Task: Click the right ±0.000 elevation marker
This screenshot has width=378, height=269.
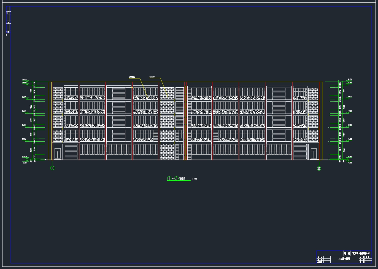Action: [350, 157]
